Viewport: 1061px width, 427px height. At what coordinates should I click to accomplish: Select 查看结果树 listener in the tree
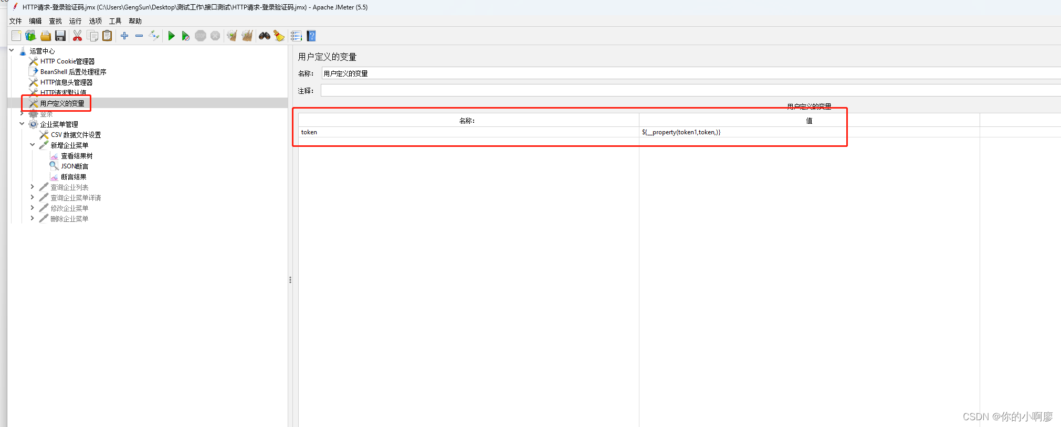click(77, 156)
